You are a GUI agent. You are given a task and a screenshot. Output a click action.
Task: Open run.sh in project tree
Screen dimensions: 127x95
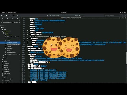coord(7,50)
